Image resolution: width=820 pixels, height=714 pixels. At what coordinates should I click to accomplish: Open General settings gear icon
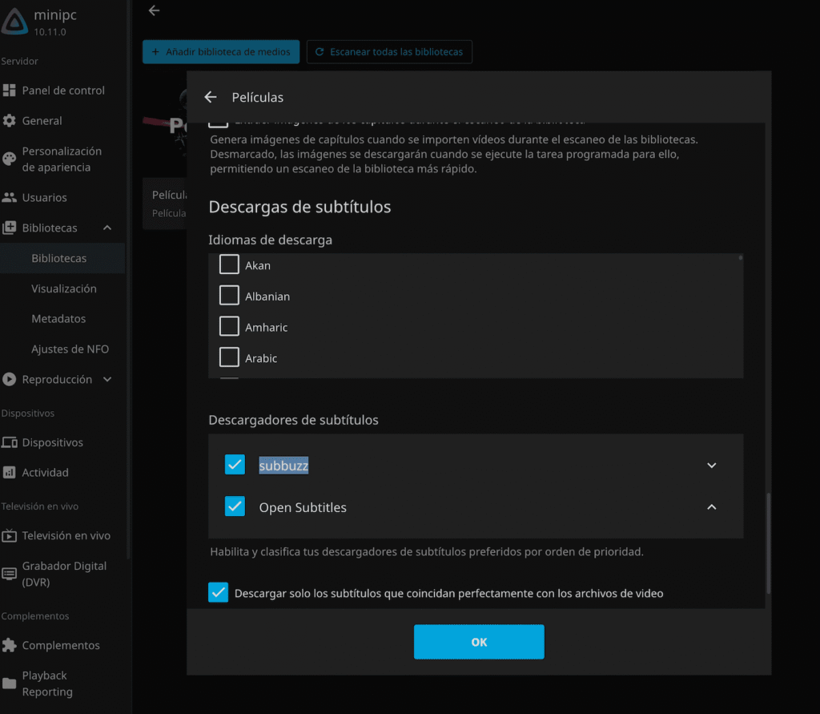click(x=10, y=121)
